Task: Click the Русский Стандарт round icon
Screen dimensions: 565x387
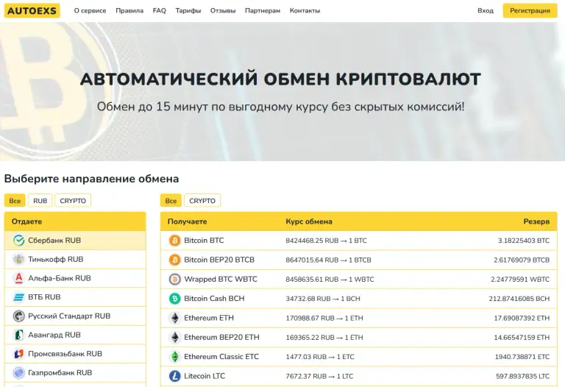Action: point(18,316)
